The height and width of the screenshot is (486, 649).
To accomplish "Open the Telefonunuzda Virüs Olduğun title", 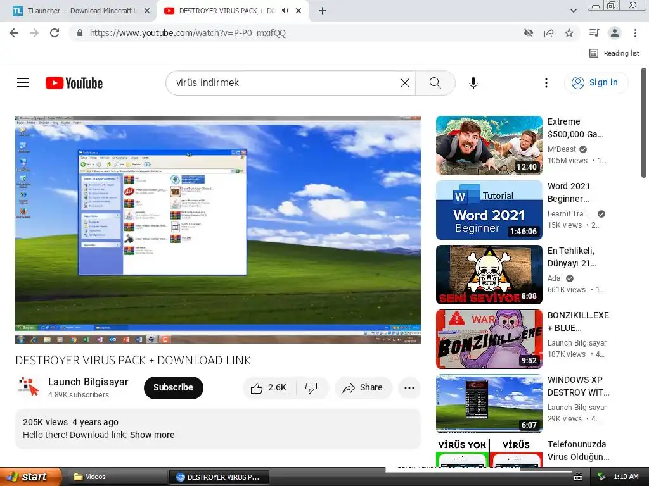I will pos(578,450).
